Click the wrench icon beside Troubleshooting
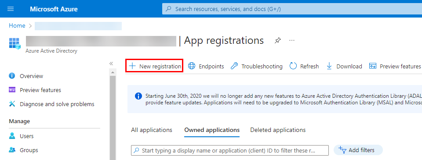422x160 pixels. pyautogui.click(x=234, y=66)
